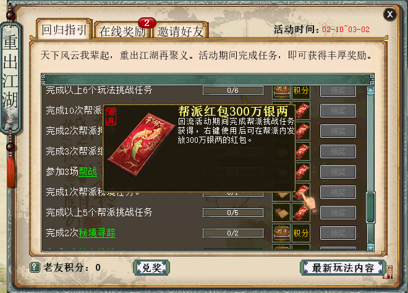This screenshot has height=293, width=408.
Task: Open the 邀请好友 tab
Action: click(x=180, y=32)
